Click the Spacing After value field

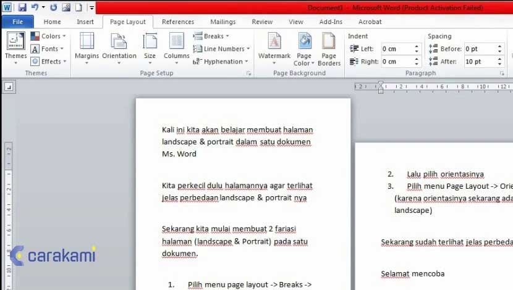click(x=480, y=62)
